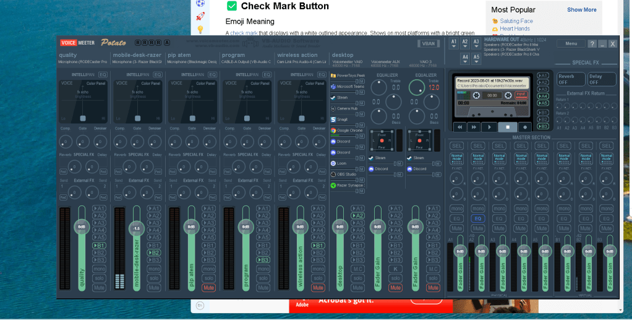Click the Snagit app icon
The width and height of the screenshot is (632, 320).
pos(333,120)
